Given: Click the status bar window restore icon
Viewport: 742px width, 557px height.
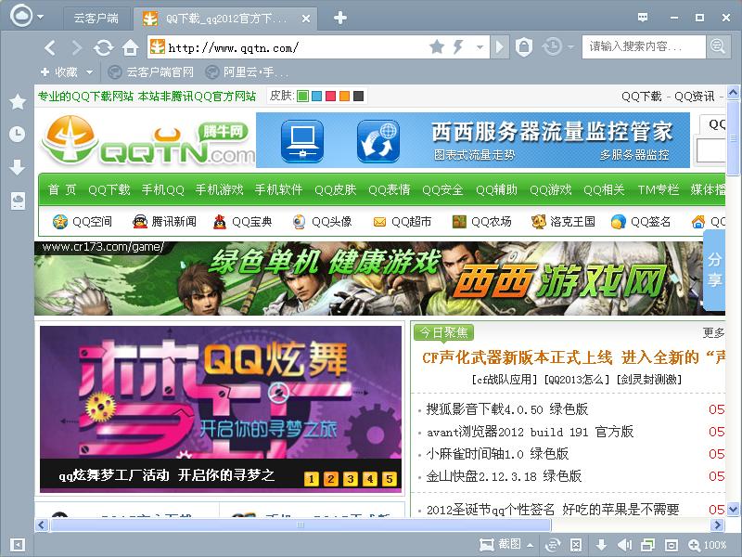Looking at the screenshot, I should [647, 545].
